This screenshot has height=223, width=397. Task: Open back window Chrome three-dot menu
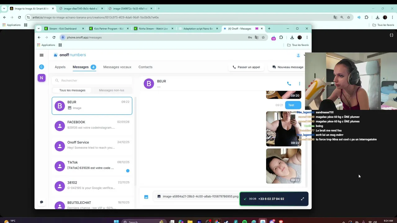[x=393, y=17]
